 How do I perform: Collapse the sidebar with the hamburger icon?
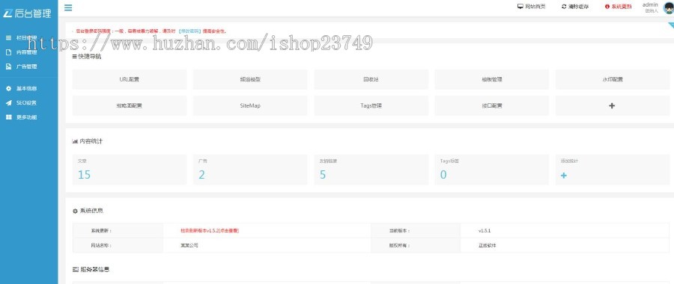click(68, 7)
